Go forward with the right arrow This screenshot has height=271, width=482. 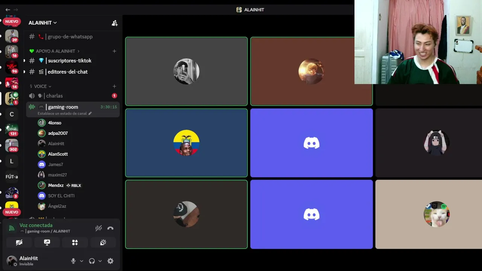16,10
